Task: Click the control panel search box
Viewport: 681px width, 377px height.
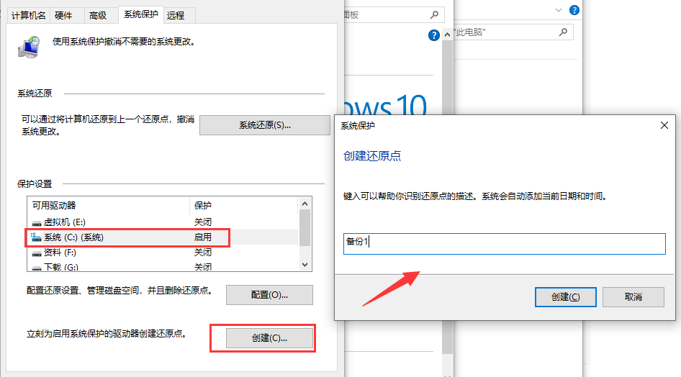Action: click(393, 15)
